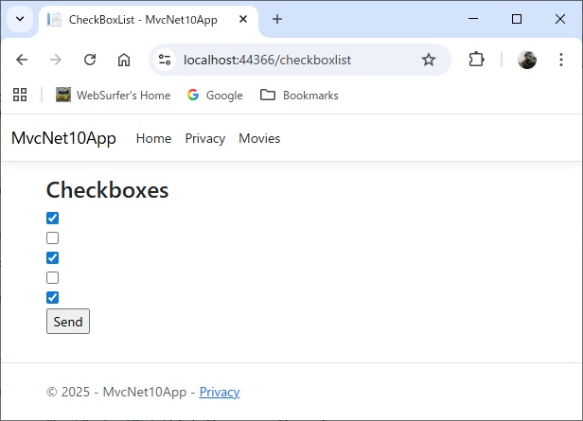Open the profile avatar menu
The width and height of the screenshot is (583, 421).
tap(527, 60)
